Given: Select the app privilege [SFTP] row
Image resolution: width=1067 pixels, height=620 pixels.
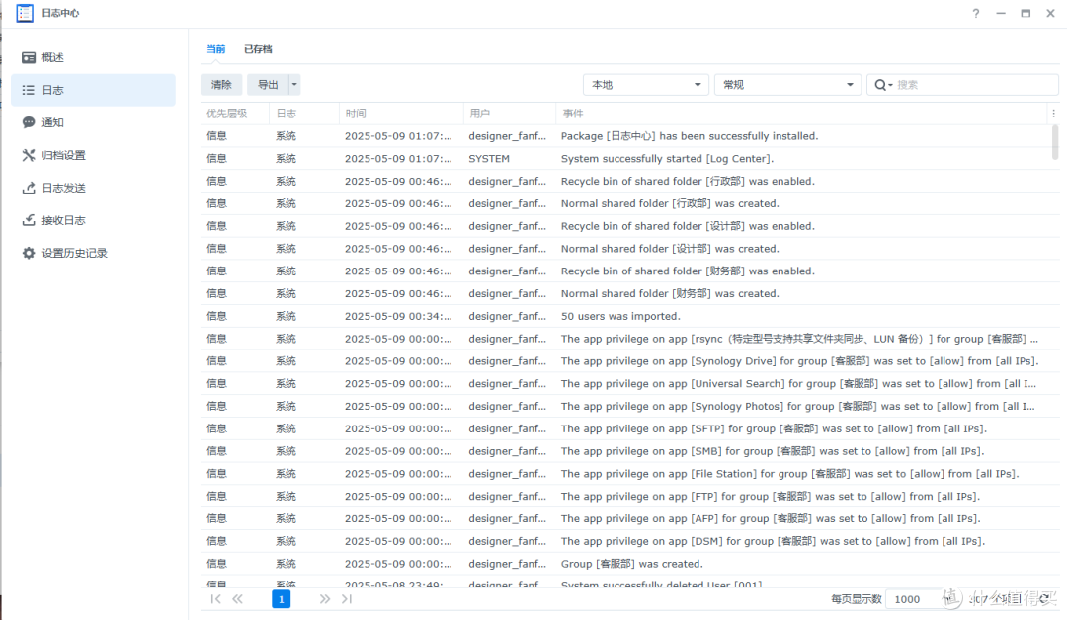Looking at the screenshot, I should 630,428.
